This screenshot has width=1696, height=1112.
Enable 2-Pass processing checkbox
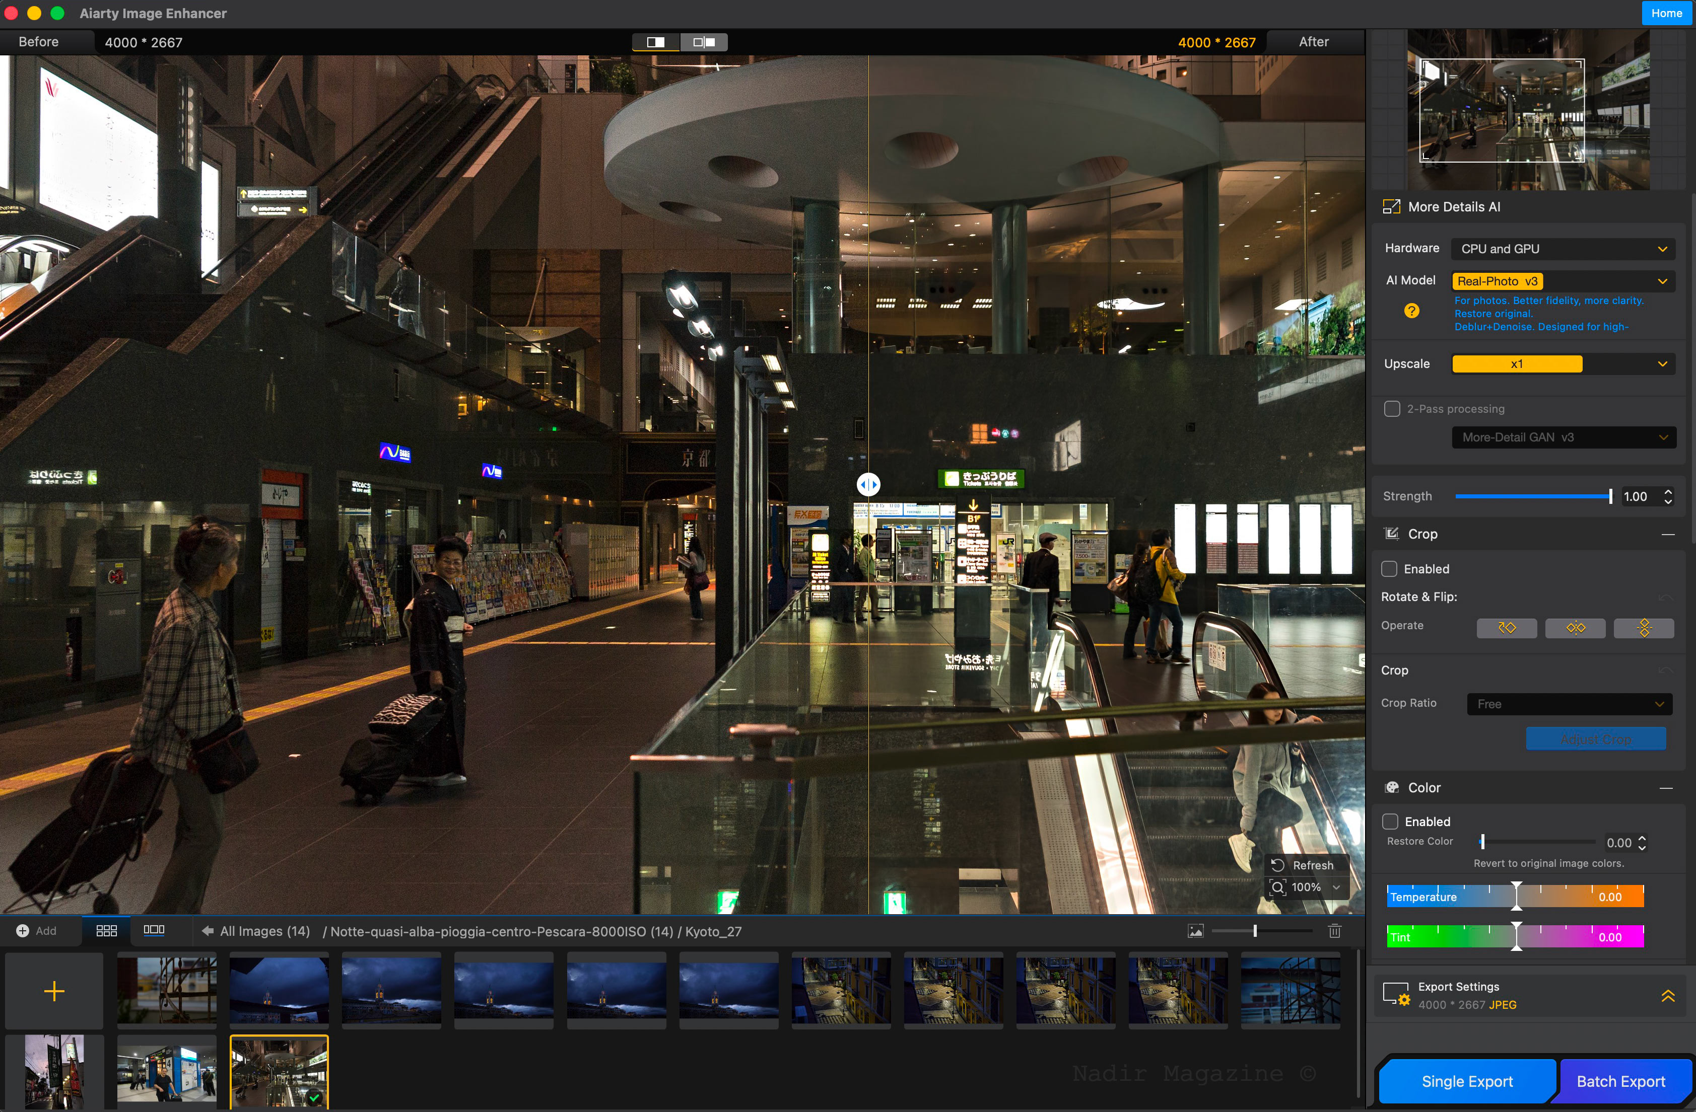(x=1391, y=409)
